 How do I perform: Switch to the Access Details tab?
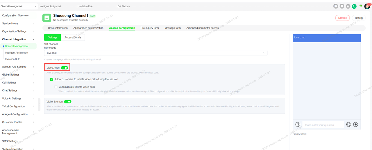(73, 37)
